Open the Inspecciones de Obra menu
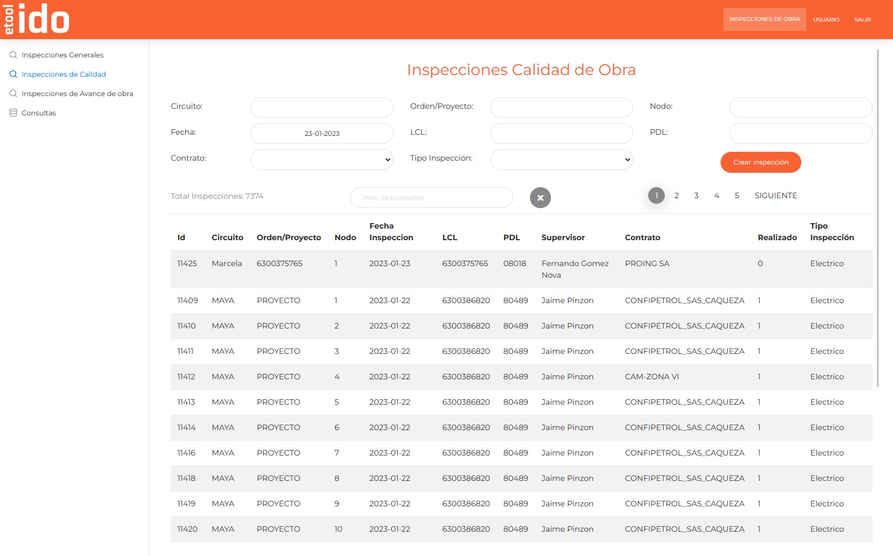 (764, 19)
